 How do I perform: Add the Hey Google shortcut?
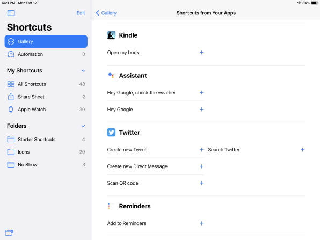(201, 110)
